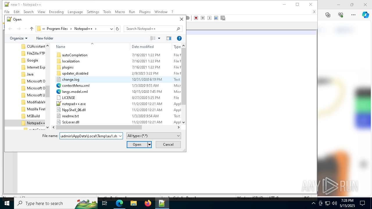Click the vertical scrollbar of file list
The image size is (372, 209).
[x=183, y=76]
